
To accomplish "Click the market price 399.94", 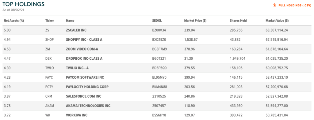I will [x=190, y=77].
